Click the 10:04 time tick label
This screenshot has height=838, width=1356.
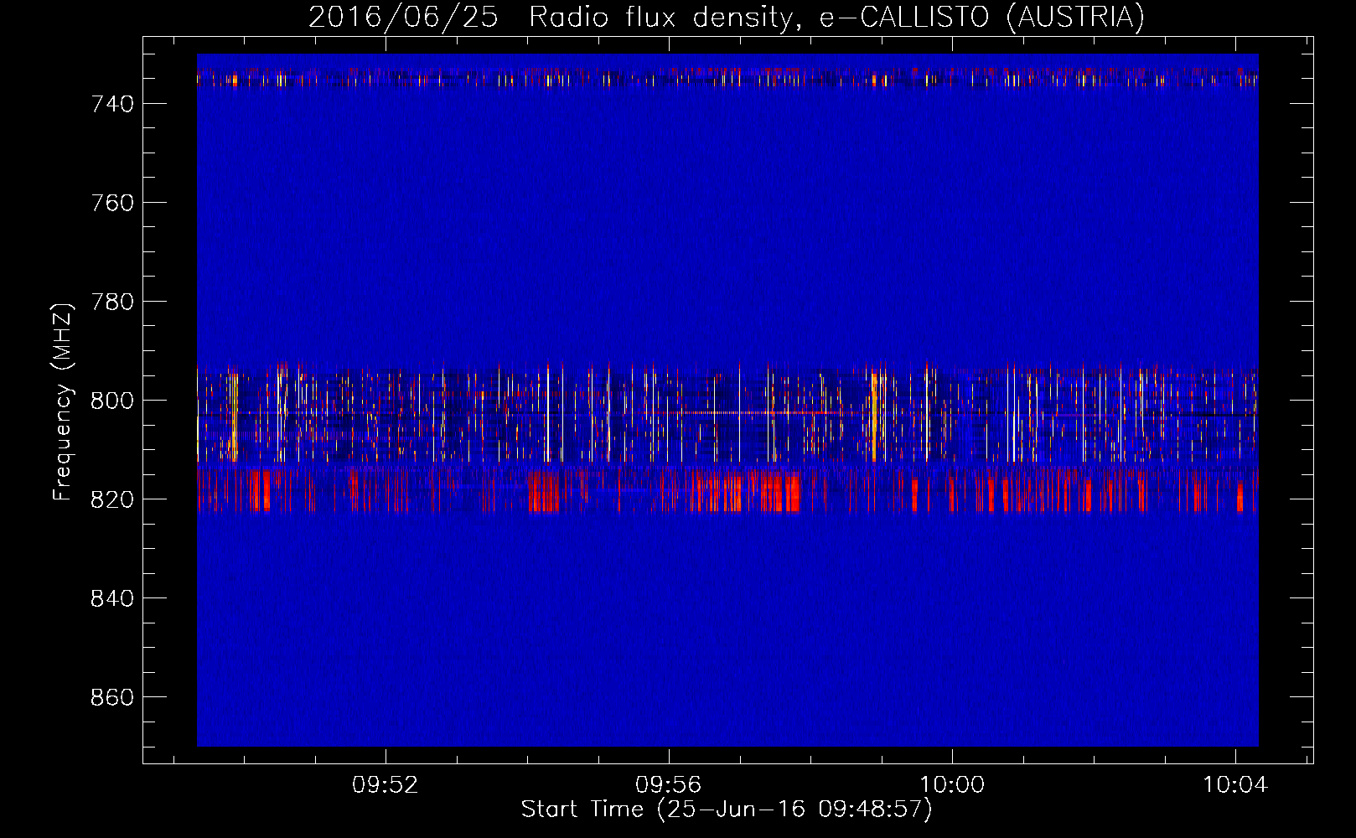[x=1235, y=785]
